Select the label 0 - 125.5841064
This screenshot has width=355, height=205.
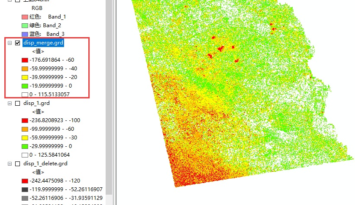(50, 155)
